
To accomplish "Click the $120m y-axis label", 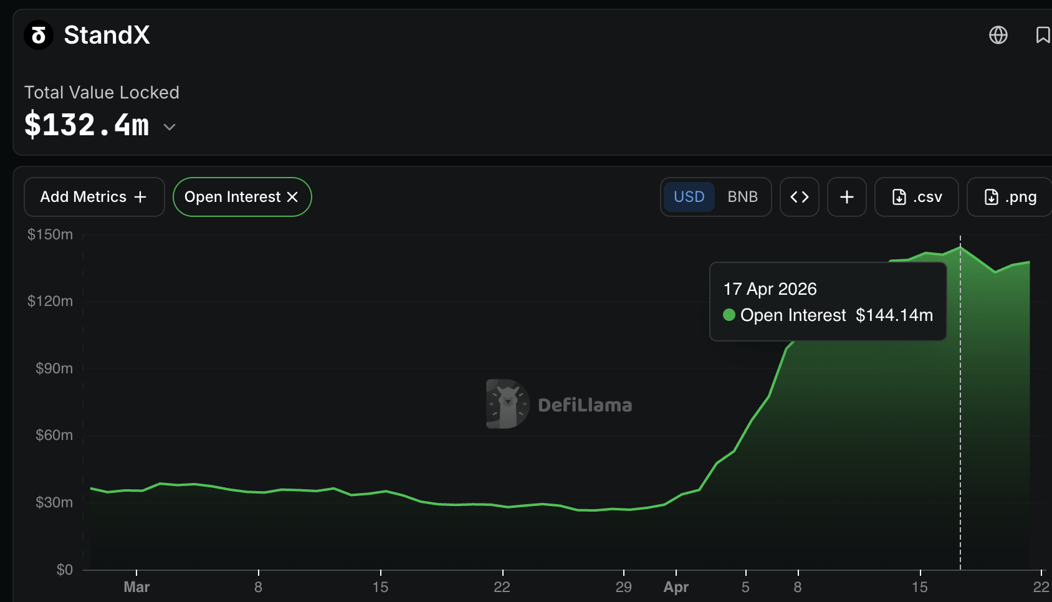I will point(50,301).
